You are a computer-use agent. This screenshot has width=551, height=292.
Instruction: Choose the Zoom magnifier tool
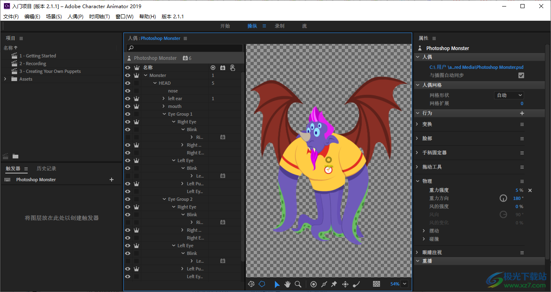(x=298, y=284)
